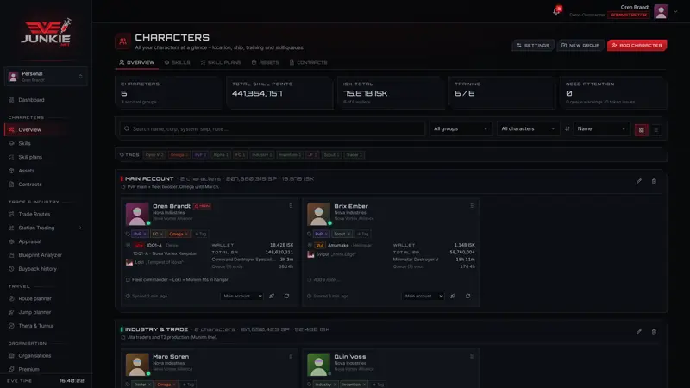This screenshot has height=388, width=690.
Task: Open the All groups filter dropdown
Action: pos(461,128)
